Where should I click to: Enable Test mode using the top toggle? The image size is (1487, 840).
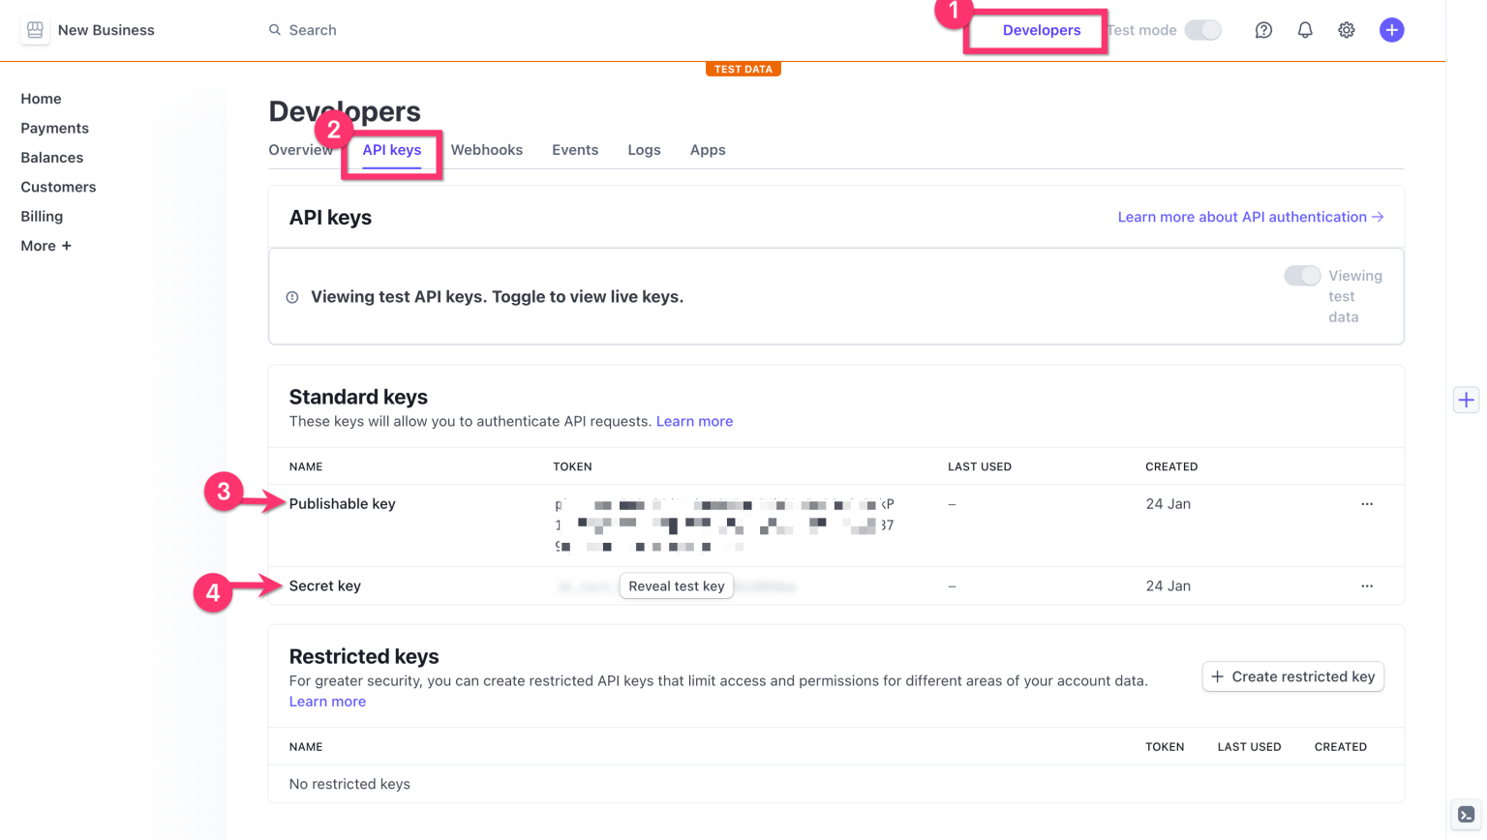[x=1202, y=30]
